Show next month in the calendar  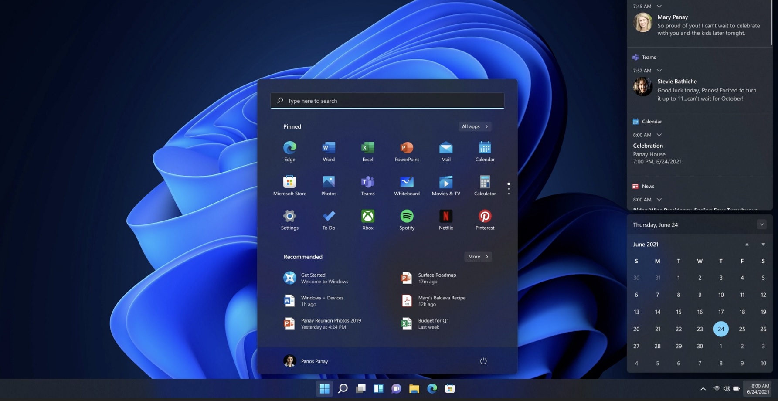763,244
